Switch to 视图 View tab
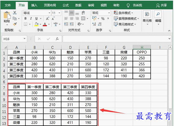The image size is (174, 126). tap(104, 5)
